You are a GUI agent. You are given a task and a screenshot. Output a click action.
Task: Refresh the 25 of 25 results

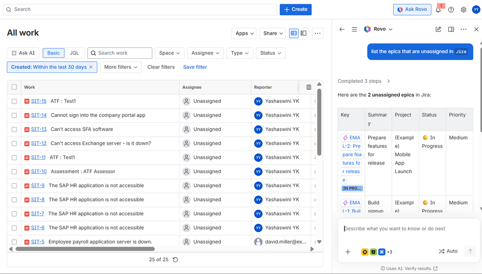tap(175, 260)
